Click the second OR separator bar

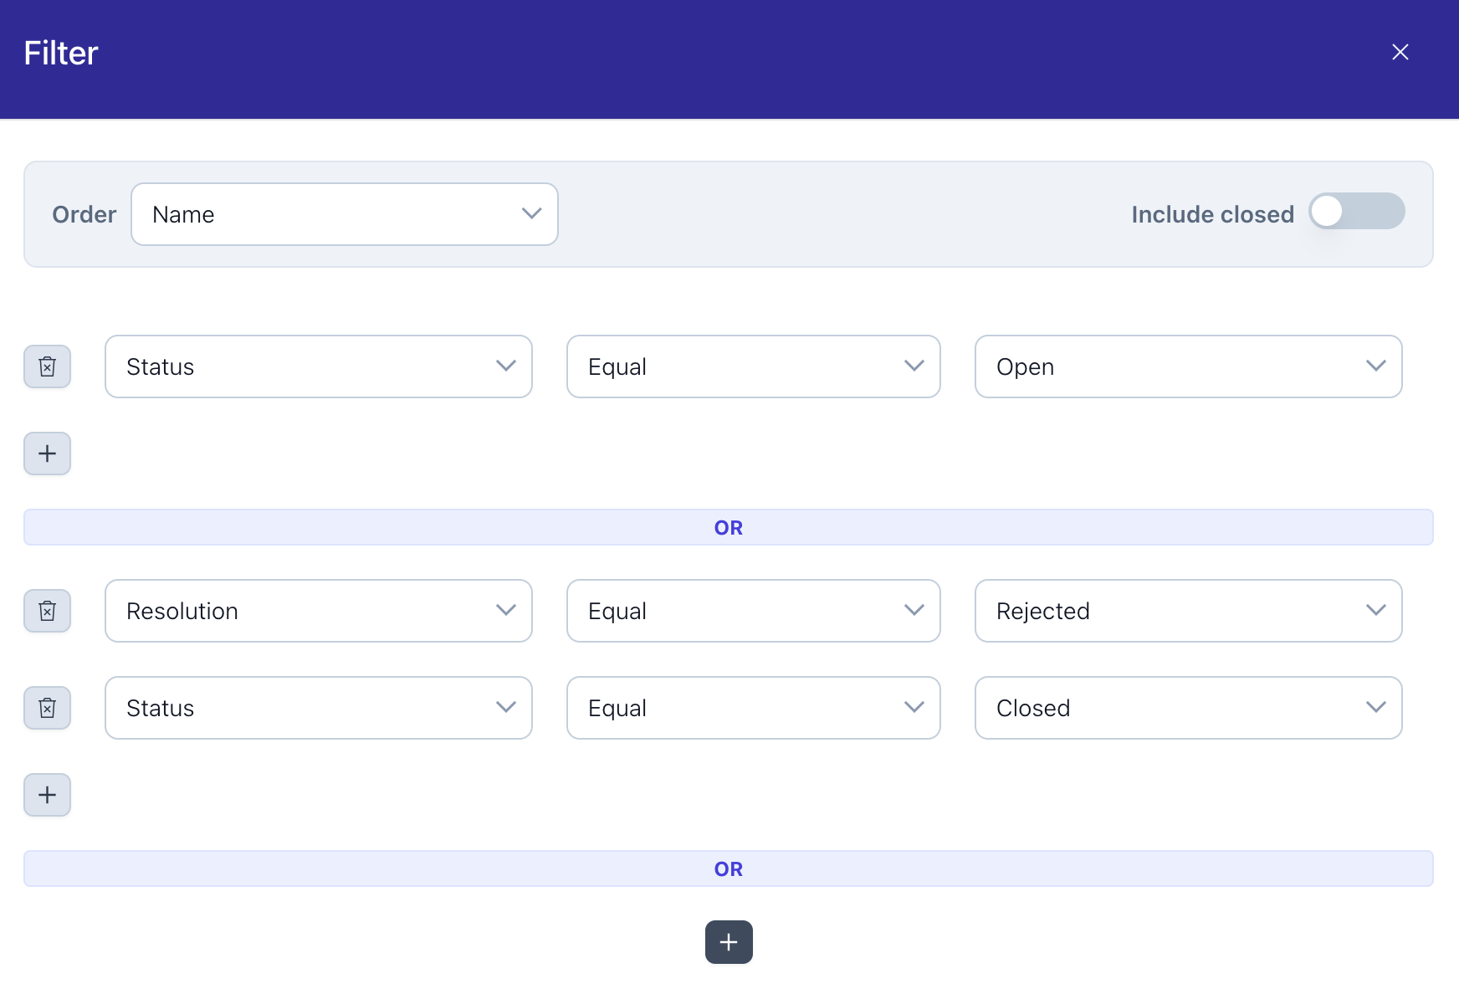point(728,868)
